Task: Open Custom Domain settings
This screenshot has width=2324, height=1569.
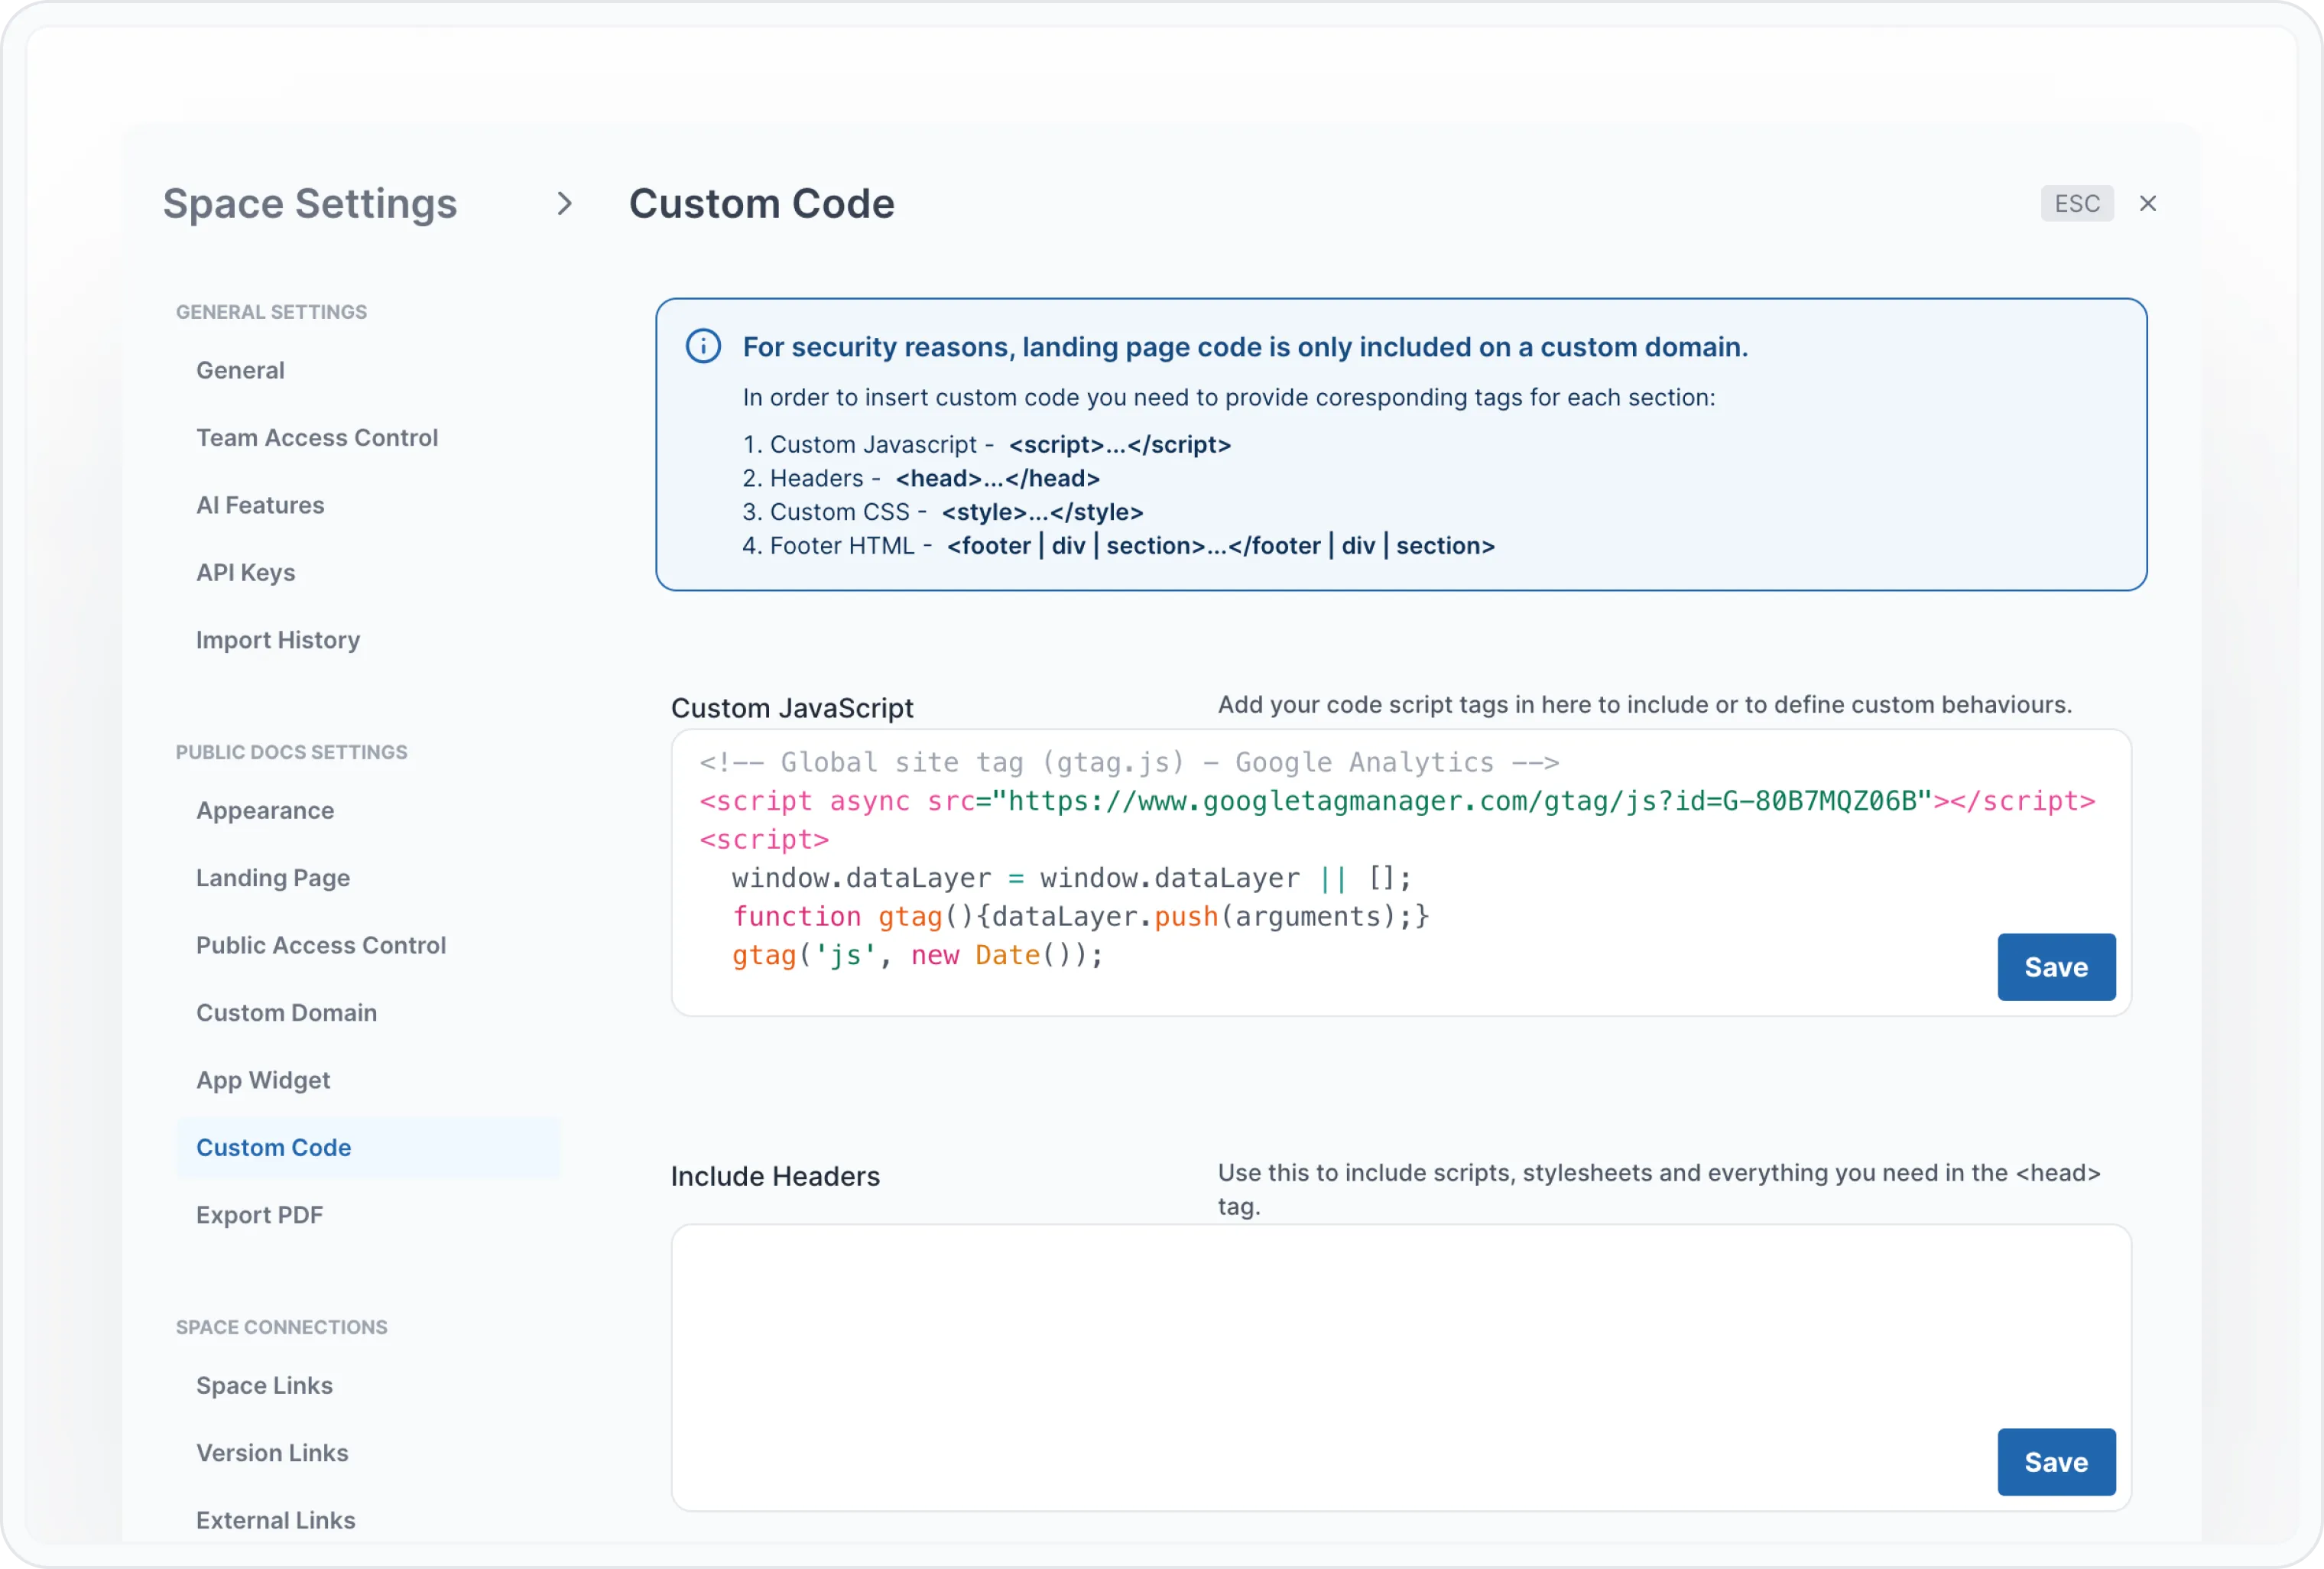Action: point(286,1013)
